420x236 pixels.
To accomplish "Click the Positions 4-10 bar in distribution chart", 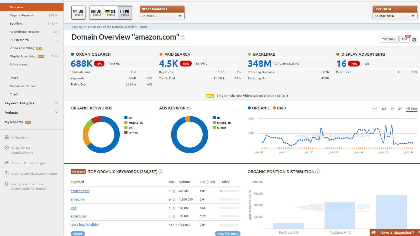I will click(x=340, y=215).
